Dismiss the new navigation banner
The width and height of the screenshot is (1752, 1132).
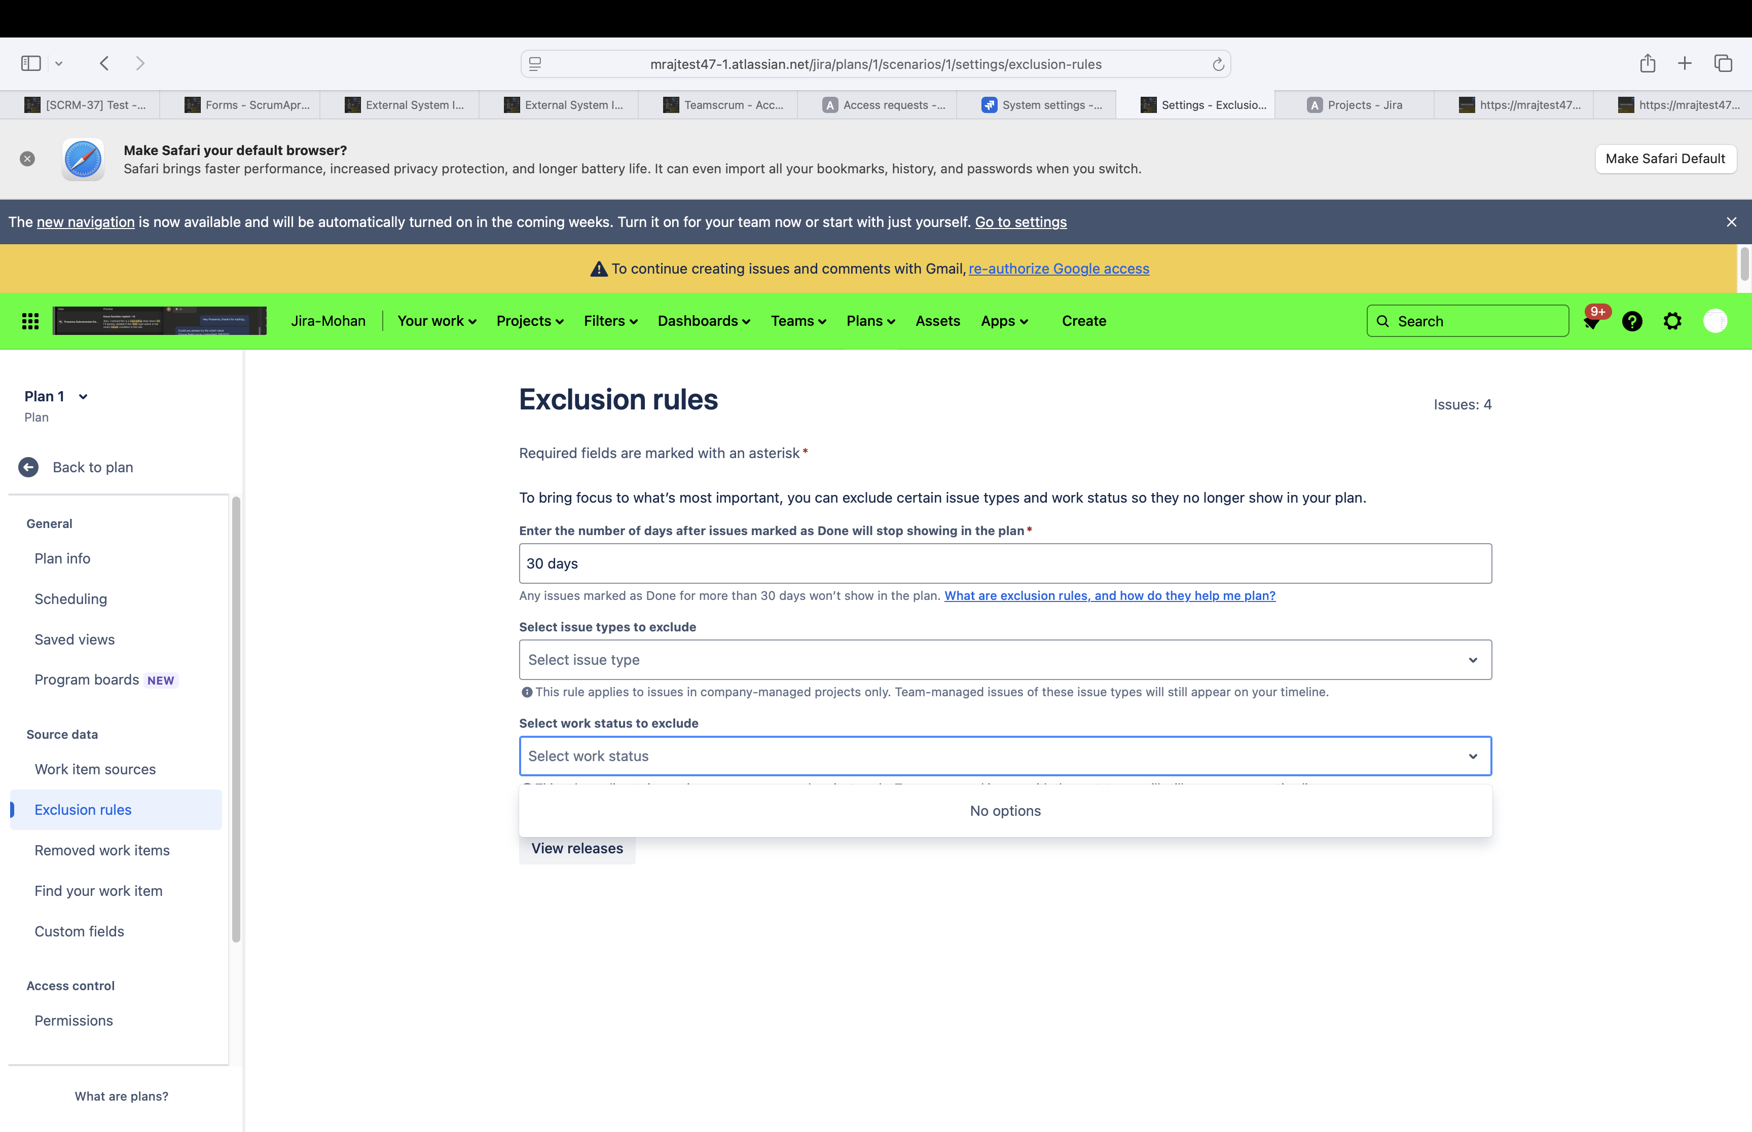point(1731,222)
